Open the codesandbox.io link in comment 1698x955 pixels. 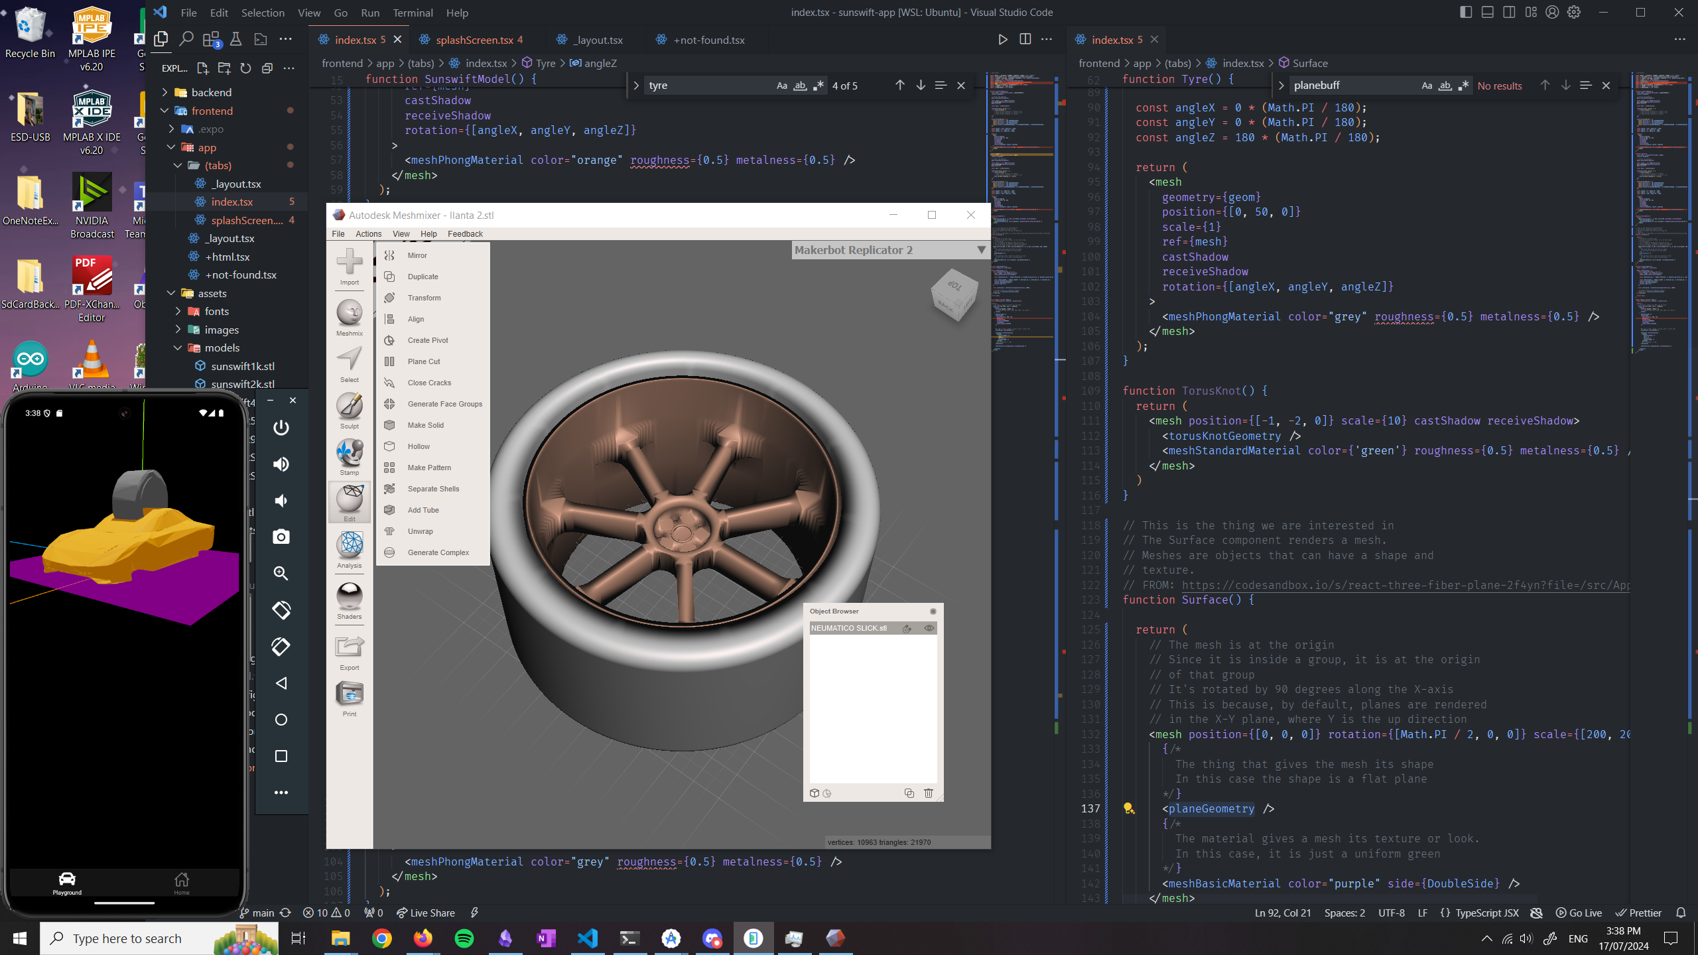point(1405,585)
